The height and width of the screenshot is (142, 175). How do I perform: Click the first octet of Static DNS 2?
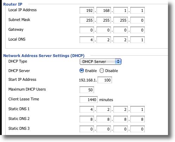[x=87, y=119]
